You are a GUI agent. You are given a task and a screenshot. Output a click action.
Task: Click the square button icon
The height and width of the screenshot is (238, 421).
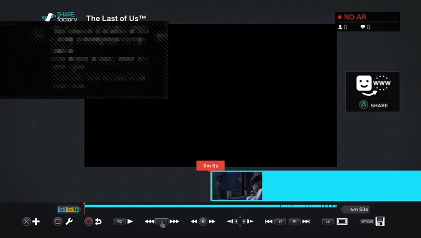coord(58,221)
